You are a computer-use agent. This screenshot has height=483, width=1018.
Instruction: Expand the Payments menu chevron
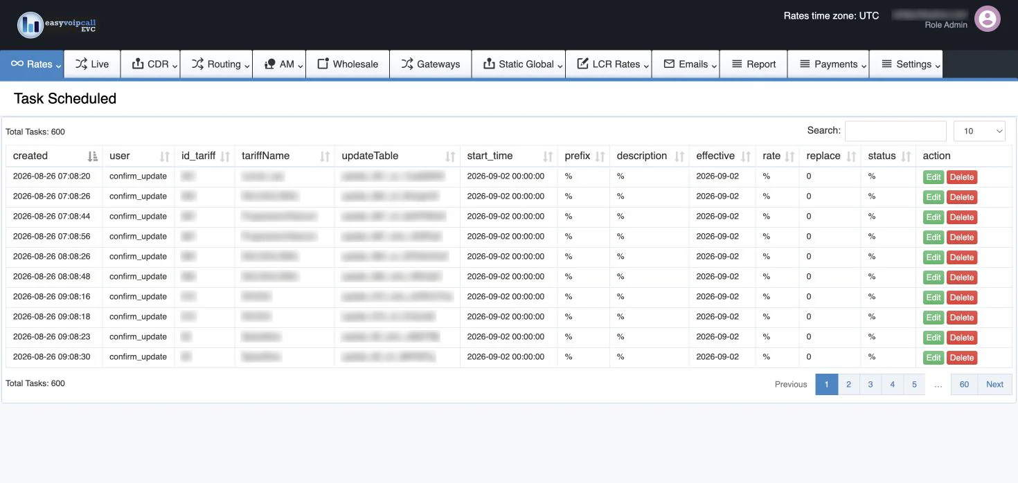pyautogui.click(x=864, y=66)
